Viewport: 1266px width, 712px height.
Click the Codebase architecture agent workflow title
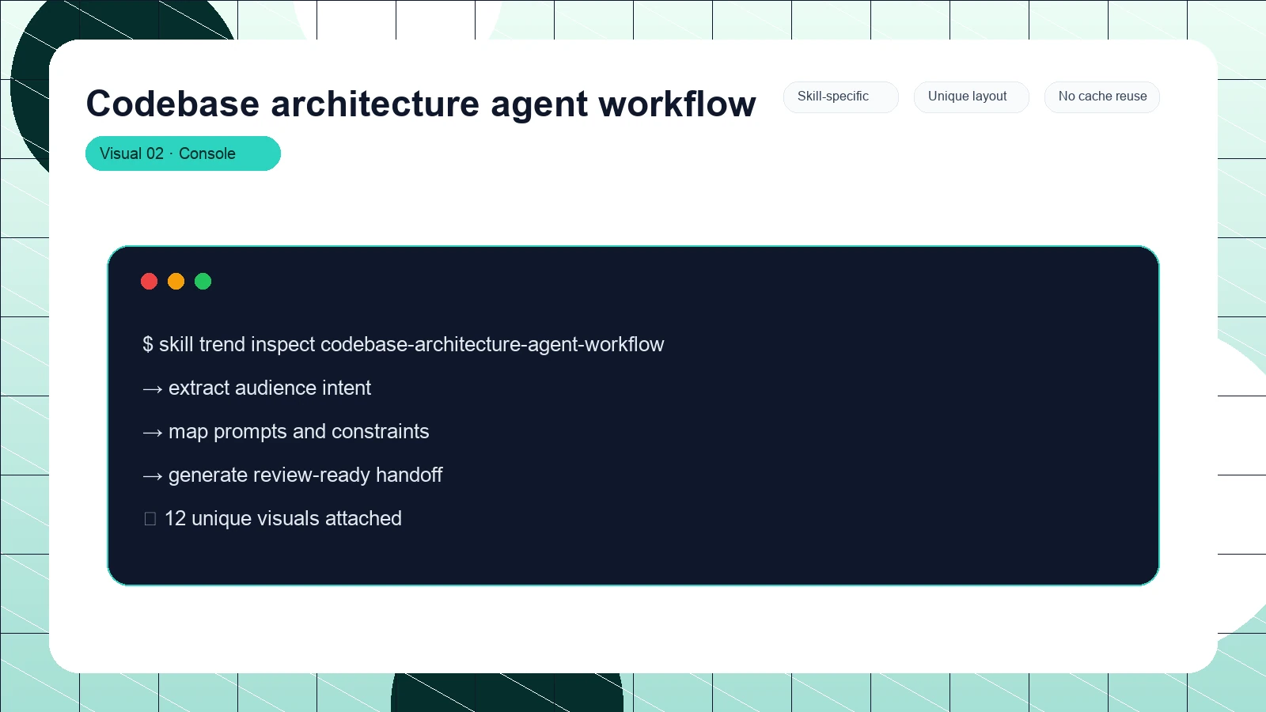421,104
